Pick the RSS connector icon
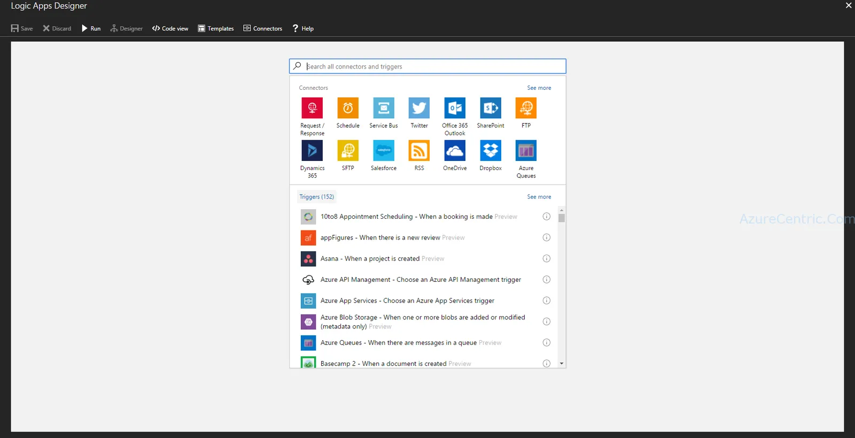The image size is (855, 438). click(419, 150)
